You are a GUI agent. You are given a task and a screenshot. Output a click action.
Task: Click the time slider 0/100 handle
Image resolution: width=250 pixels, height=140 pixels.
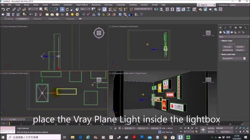point(13,119)
